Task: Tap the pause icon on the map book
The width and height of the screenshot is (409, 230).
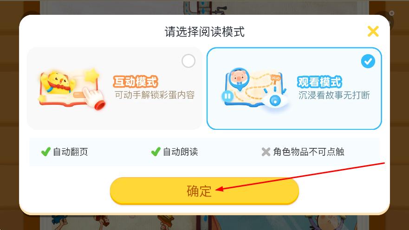Action: pos(227,96)
